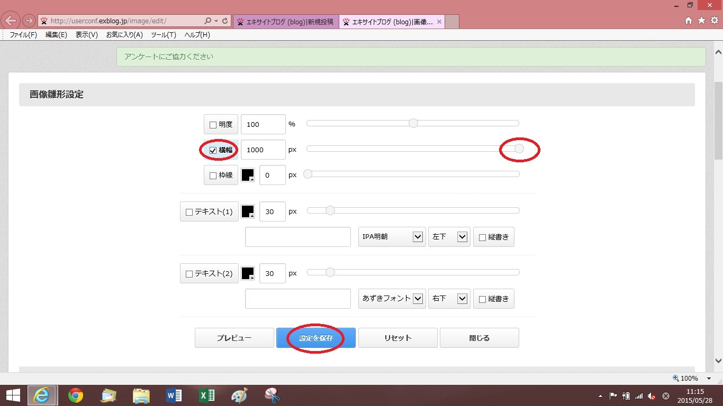Open the アンケートにご協力ください link
This screenshot has width=723, height=406.
168,57
